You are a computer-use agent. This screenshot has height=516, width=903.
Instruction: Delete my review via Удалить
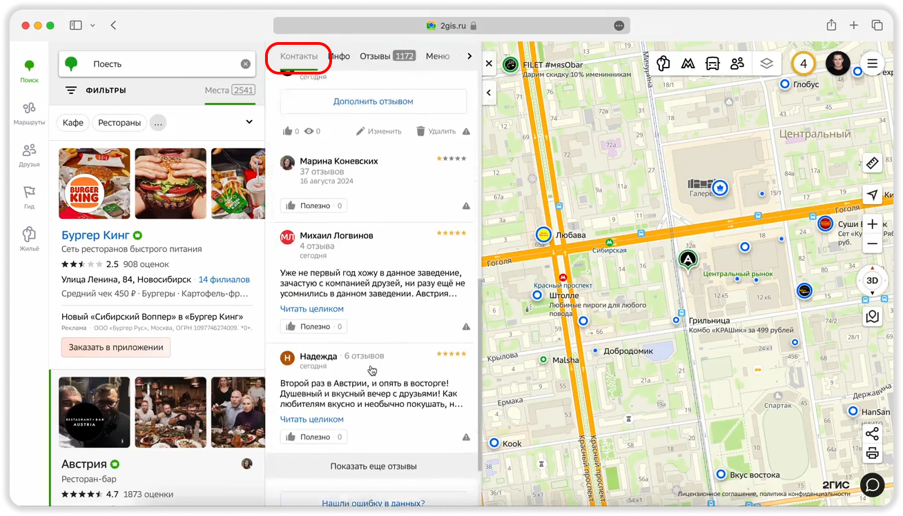pos(436,131)
